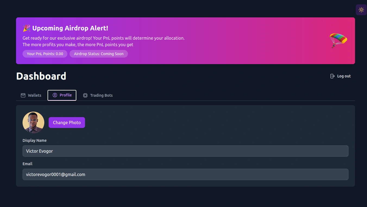The width and height of the screenshot is (367, 207).
Task: Focus the Email input field
Action: point(186,174)
